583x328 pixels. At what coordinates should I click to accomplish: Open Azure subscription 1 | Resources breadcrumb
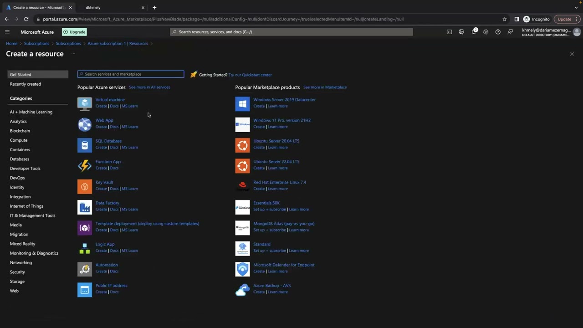click(118, 44)
